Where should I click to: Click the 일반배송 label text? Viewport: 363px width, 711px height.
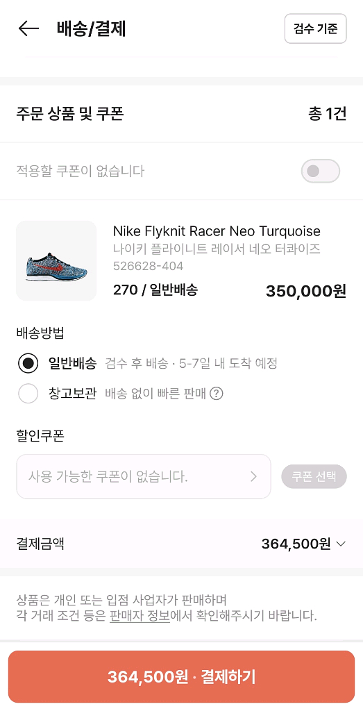tap(72, 363)
